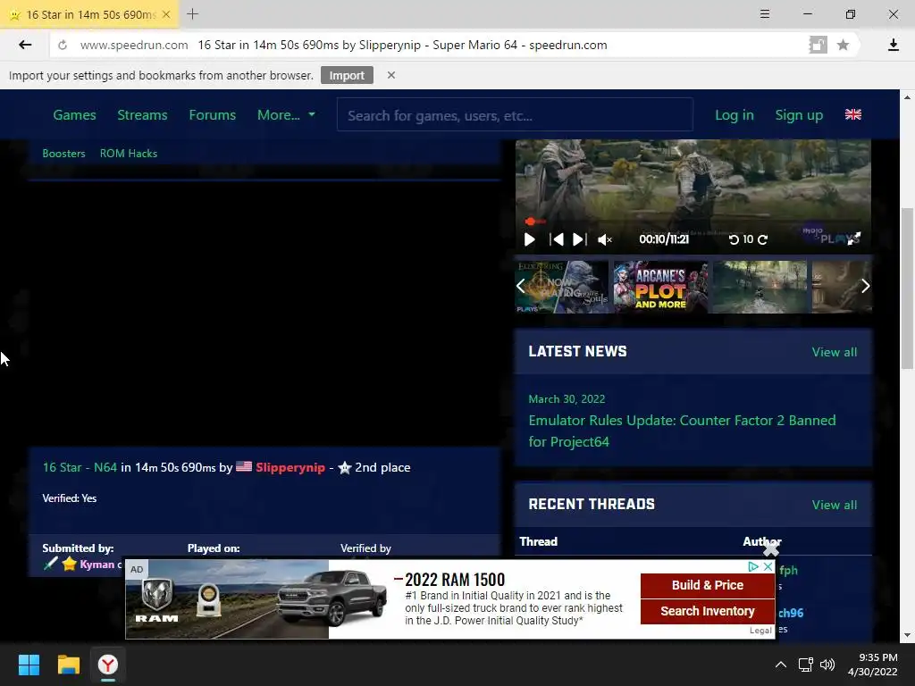Expand the More... dropdown
Image resolution: width=915 pixels, height=686 pixels.
coord(286,115)
